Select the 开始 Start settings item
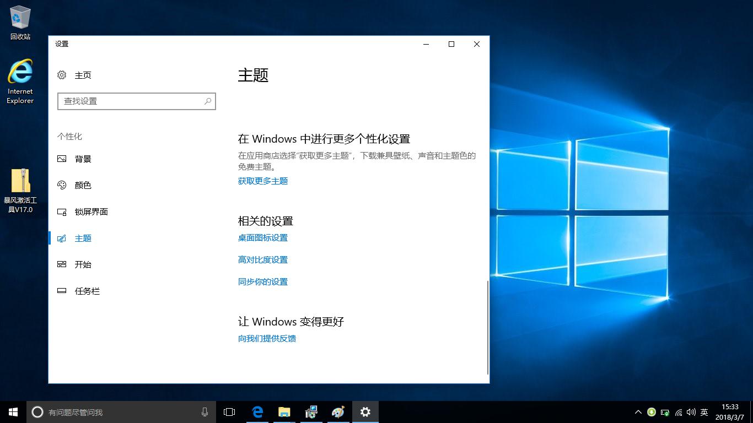Screen dimensions: 753x423 tap(83, 264)
